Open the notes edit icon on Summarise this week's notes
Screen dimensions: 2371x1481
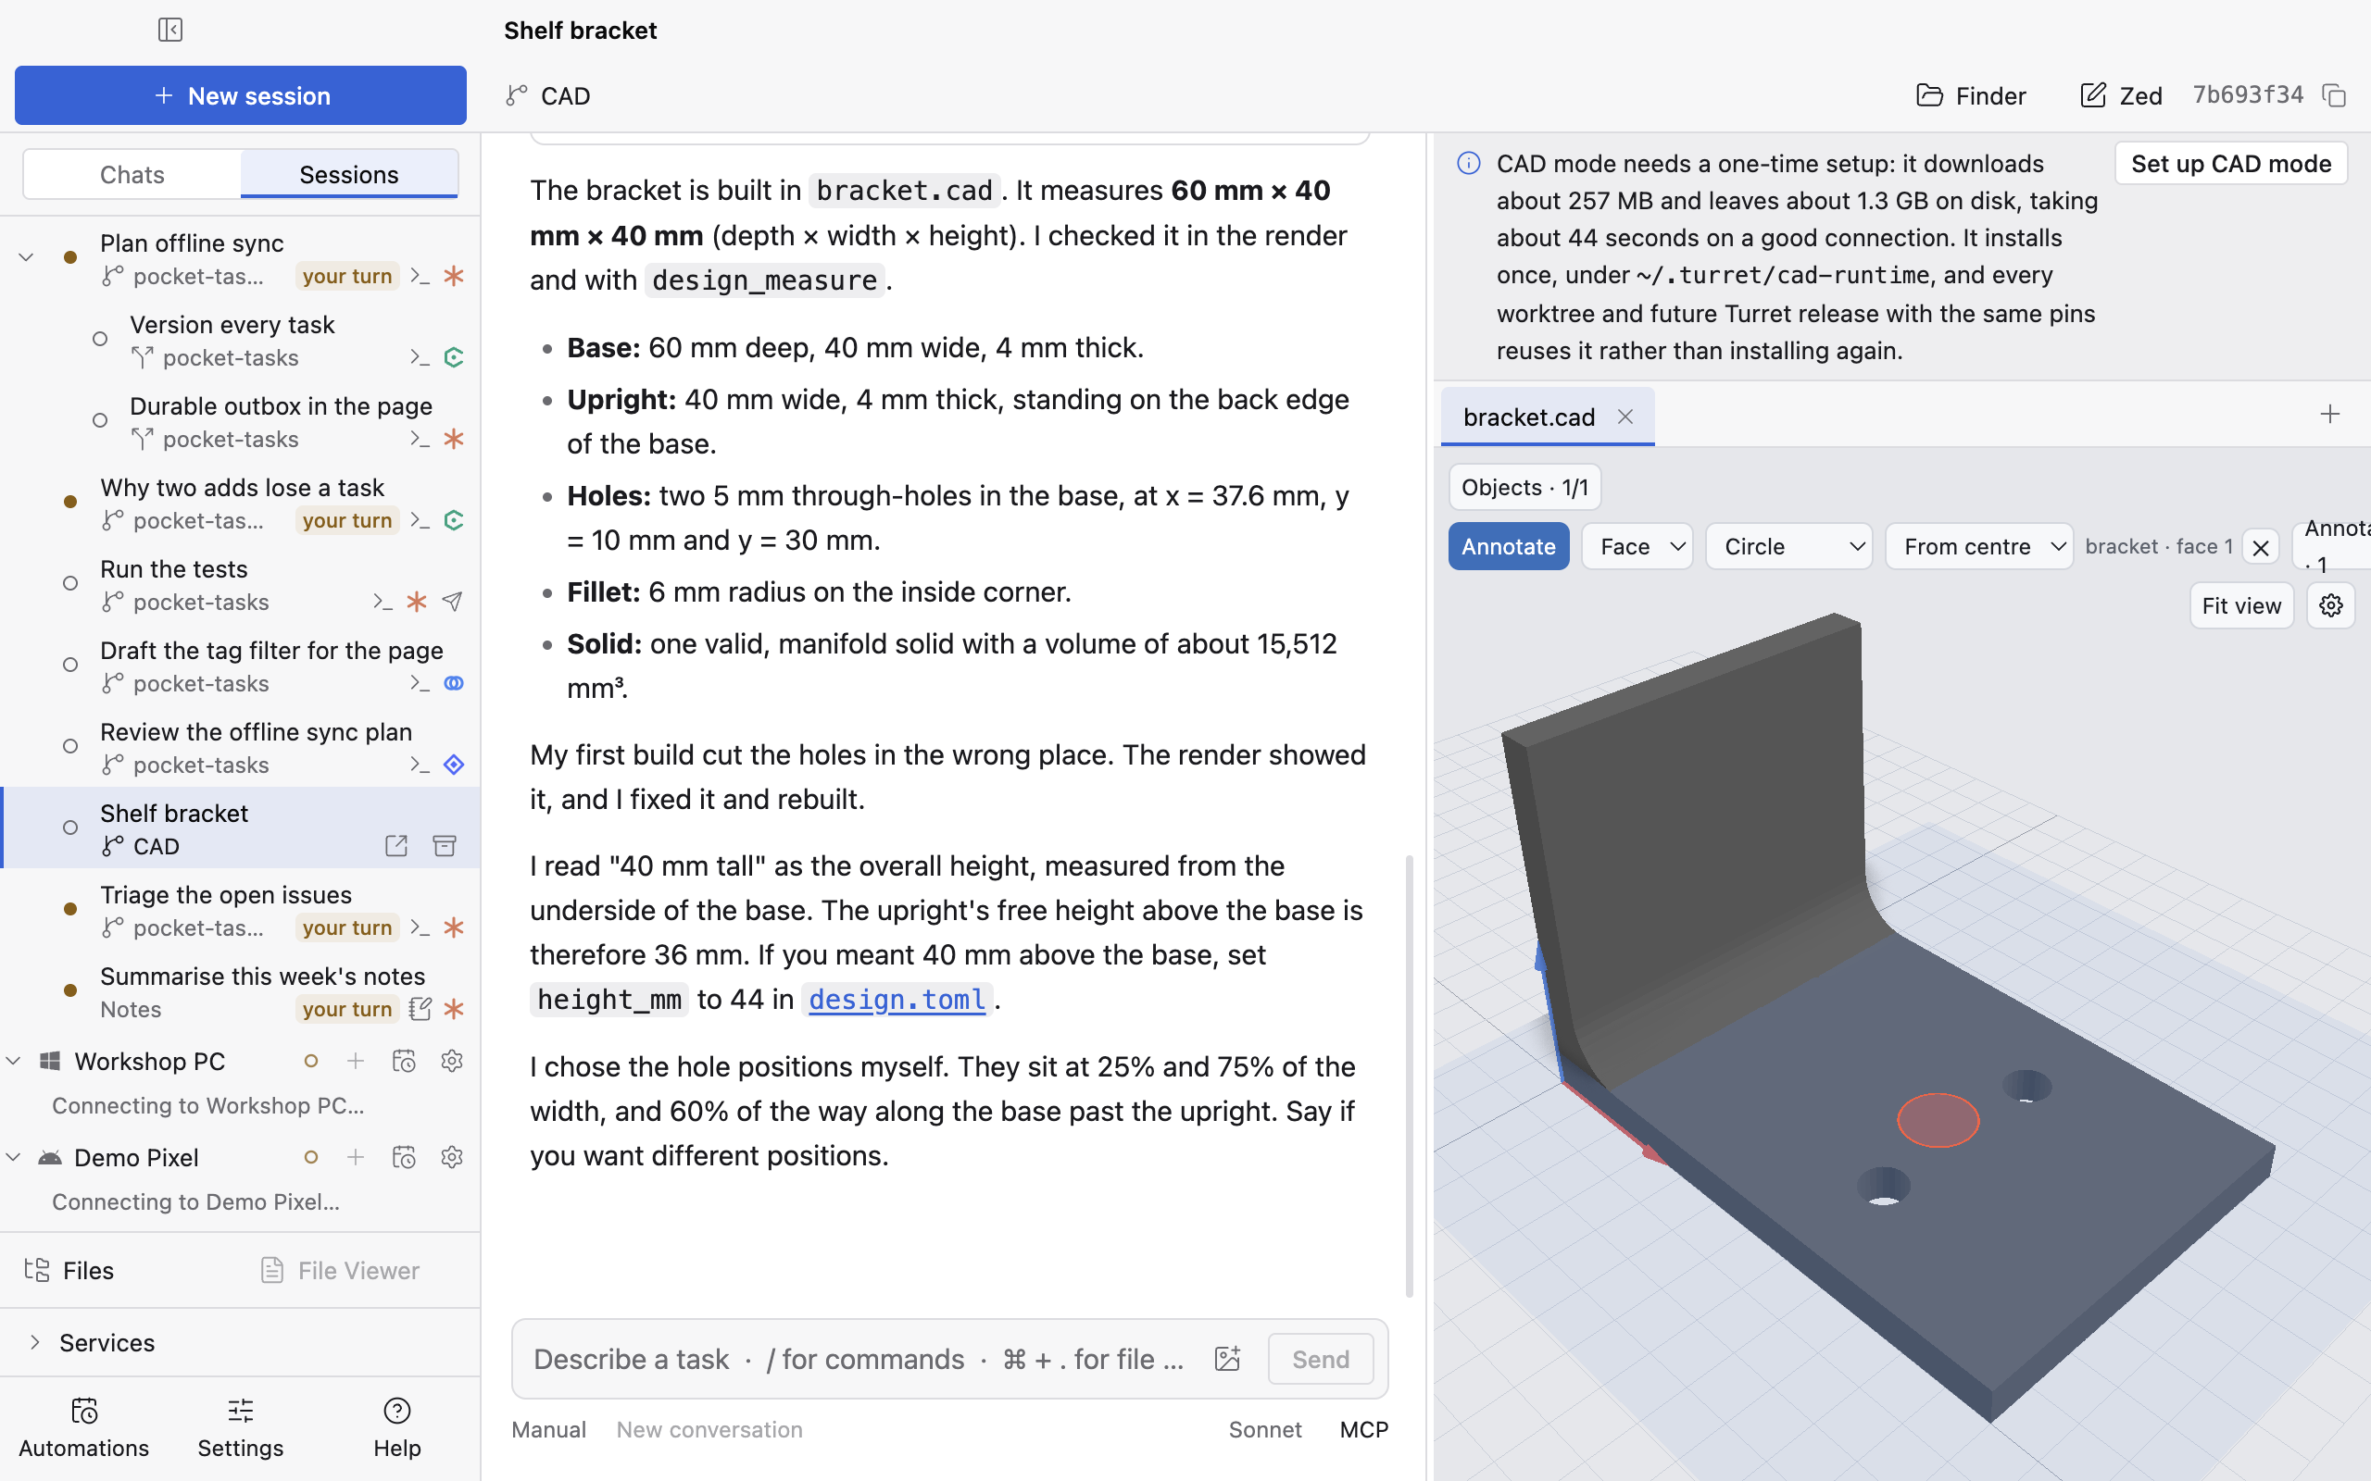click(420, 1009)
